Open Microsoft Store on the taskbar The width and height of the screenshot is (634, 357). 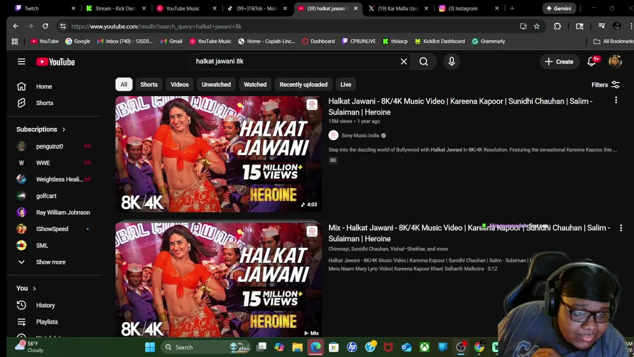click(334, 347)
